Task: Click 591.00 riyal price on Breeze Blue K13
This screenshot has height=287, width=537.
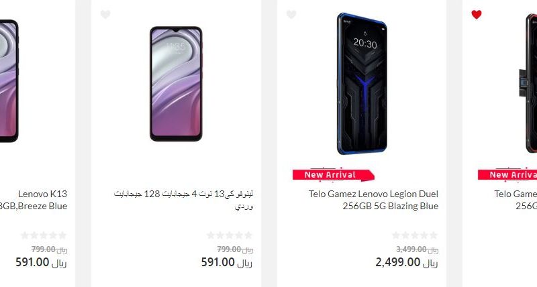Action: (x=41, y=262)
